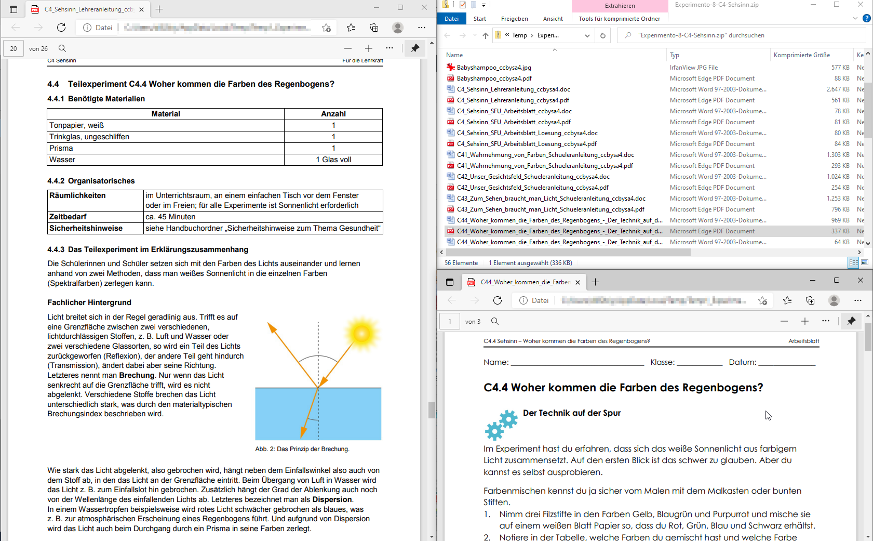Viewport: 873px width, 541px height.
Task: Open PDF search in the Lehreranleitung window
Action: (62, 48)
